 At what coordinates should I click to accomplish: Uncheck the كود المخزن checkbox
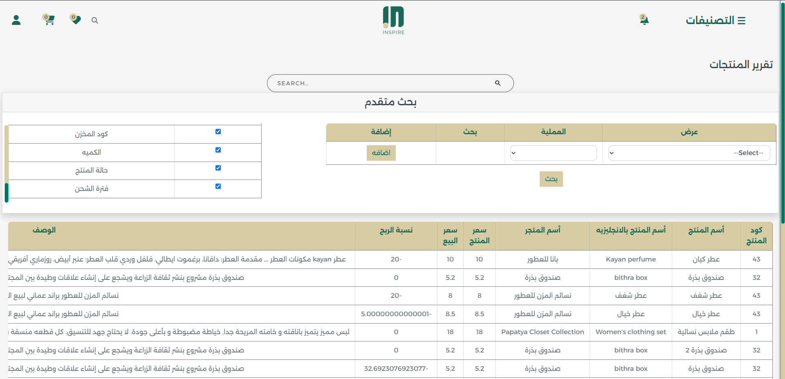(x=218, y=132)
